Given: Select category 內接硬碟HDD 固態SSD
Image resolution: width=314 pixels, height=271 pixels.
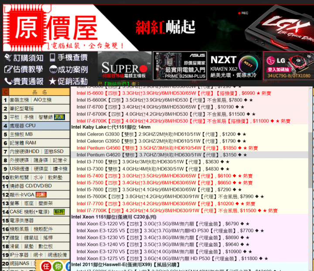Looking at the screenshot, I should pyautogui.click(x=39, y=152).
